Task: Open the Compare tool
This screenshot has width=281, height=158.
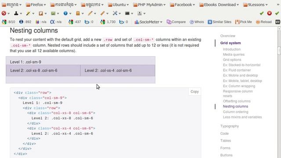Action: pos(176,22)
